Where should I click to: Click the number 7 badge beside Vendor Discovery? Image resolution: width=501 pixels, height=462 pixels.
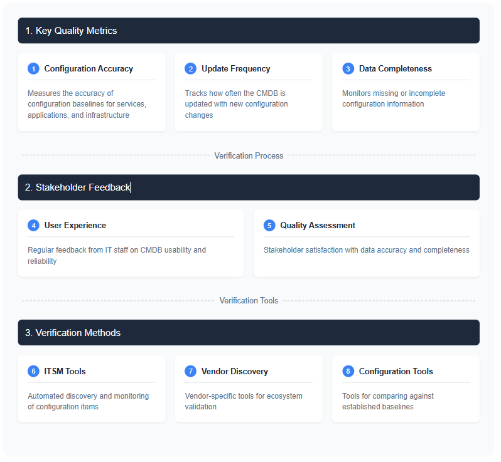pos(190,372)
